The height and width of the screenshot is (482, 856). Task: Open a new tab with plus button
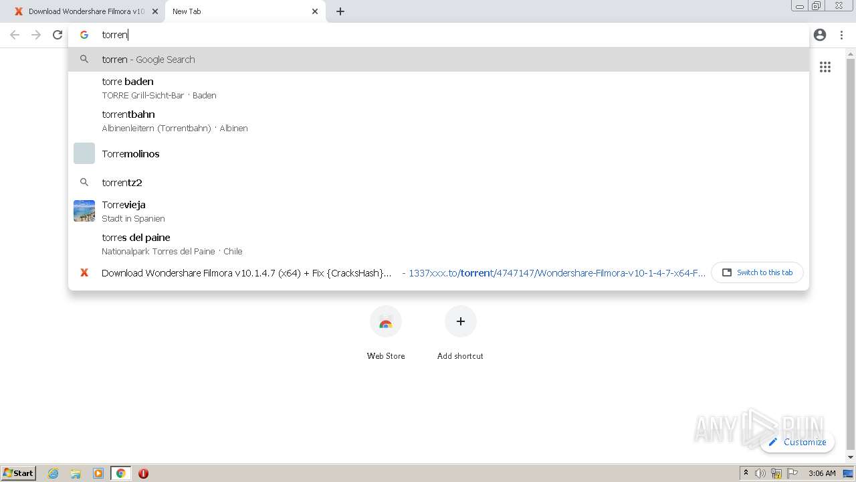[340, 11]
